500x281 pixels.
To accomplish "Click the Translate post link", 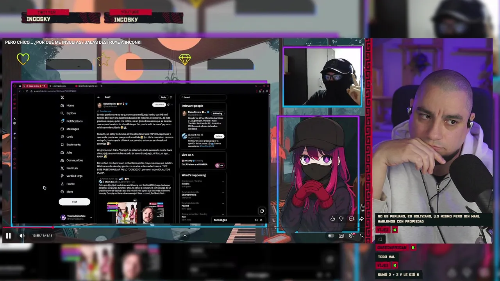I will (105, 111).
